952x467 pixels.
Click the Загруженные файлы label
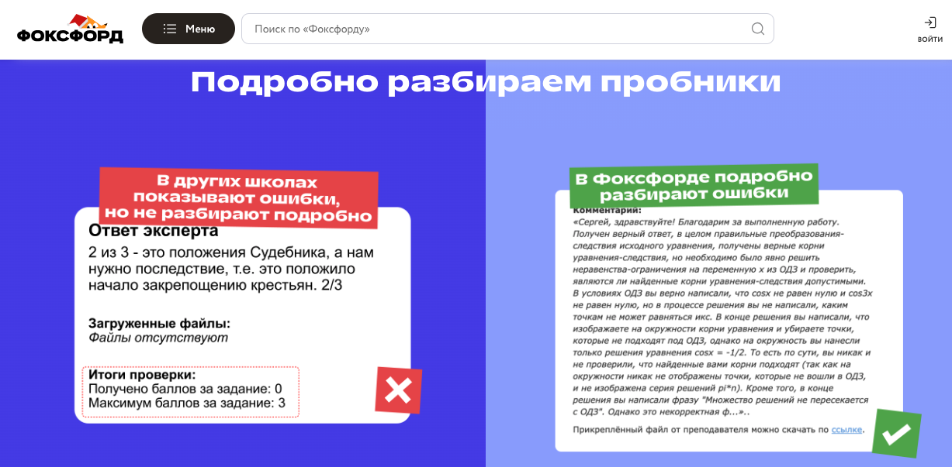pyautogui.click(x=159, y=323)
